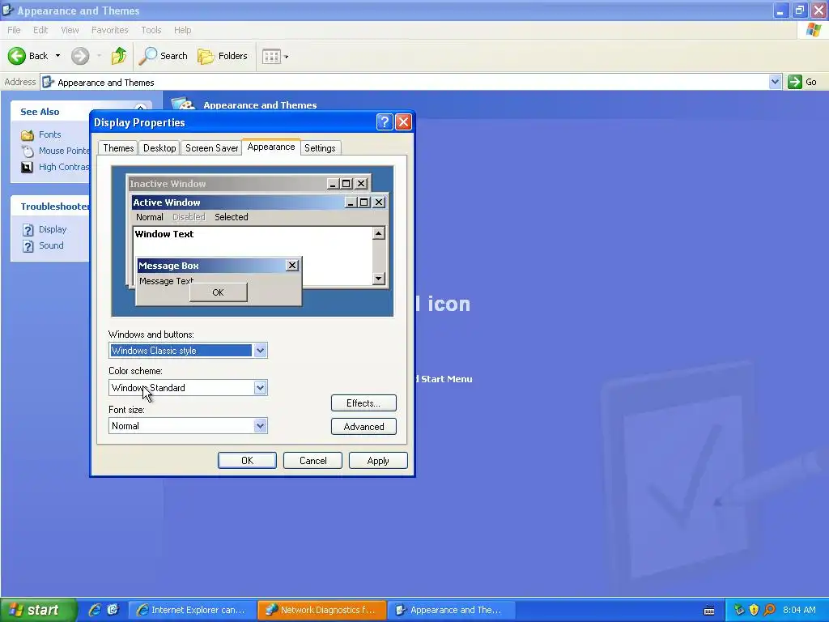Click the green Go arrow button
This screenshot has width=829, height=622.
pyautogui.click(x=795, y=82)
